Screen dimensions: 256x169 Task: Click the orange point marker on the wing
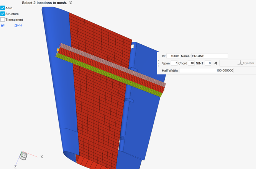coord(58,50)
